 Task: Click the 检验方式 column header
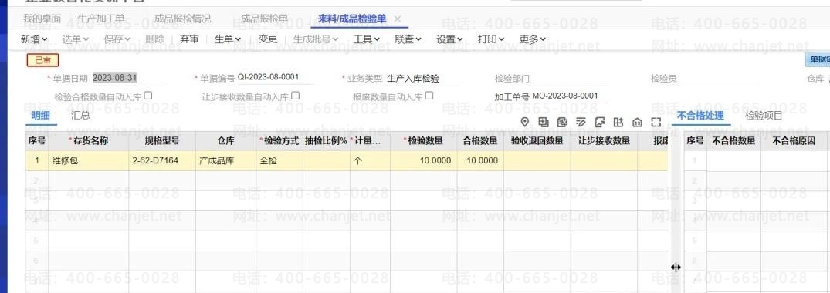(x=279, y=141)
